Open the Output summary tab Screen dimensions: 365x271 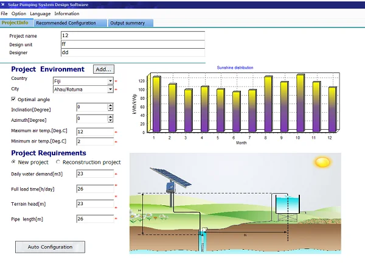click(x=128, y=23)
